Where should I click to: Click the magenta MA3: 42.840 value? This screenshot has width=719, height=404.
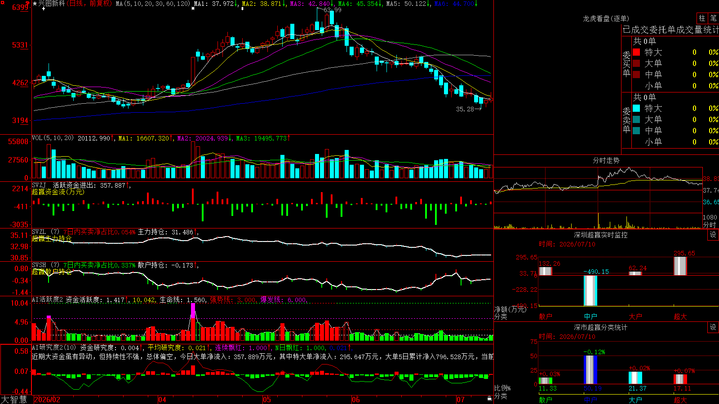coord(310,4)
